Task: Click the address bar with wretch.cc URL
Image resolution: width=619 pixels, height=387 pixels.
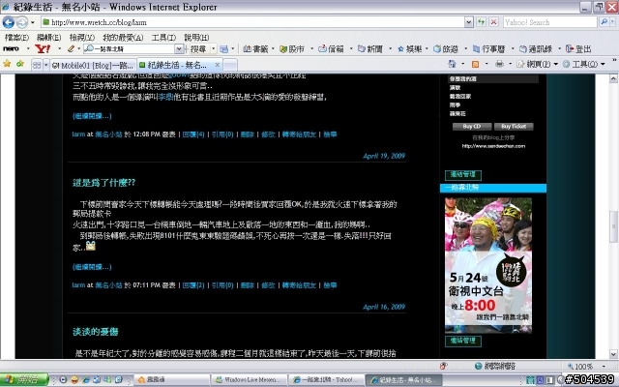Action: click(252, 22)
